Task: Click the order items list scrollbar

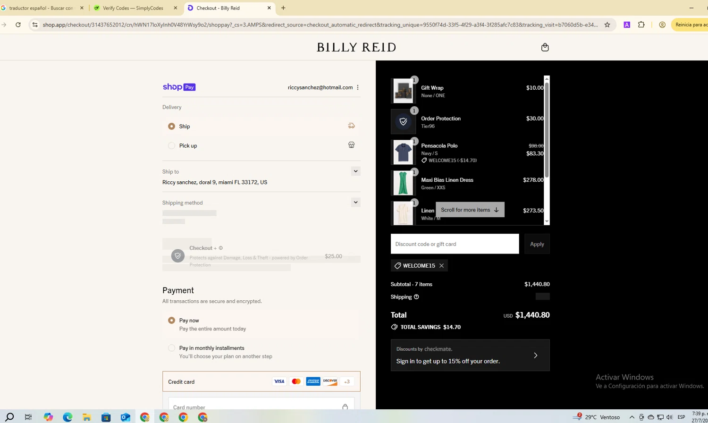Action: [547, 131]
